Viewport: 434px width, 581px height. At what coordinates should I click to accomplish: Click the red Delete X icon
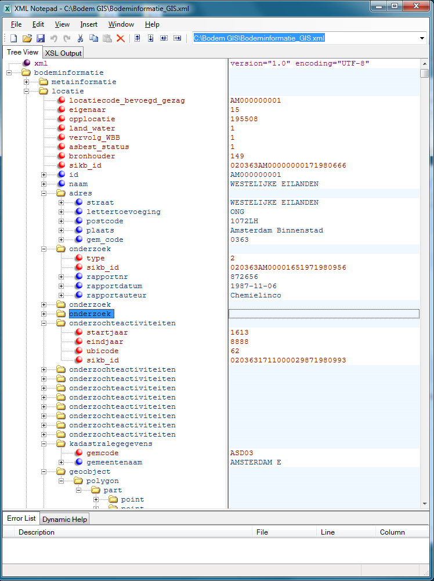pos(121,38)
